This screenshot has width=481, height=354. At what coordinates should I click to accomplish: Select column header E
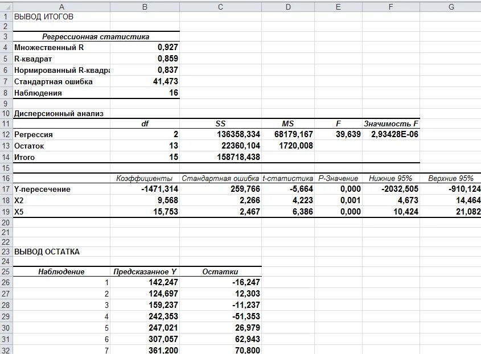[338, 7]
